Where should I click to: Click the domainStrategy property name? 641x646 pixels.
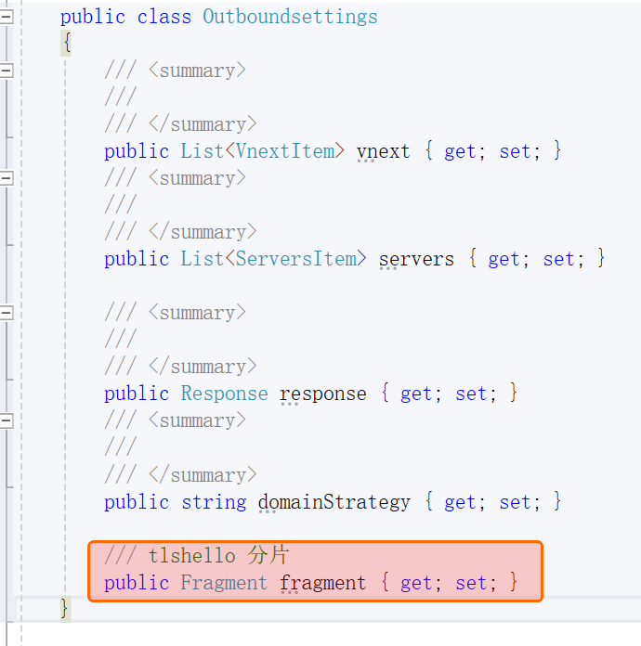pyautogui.click(x=334, y=502)
